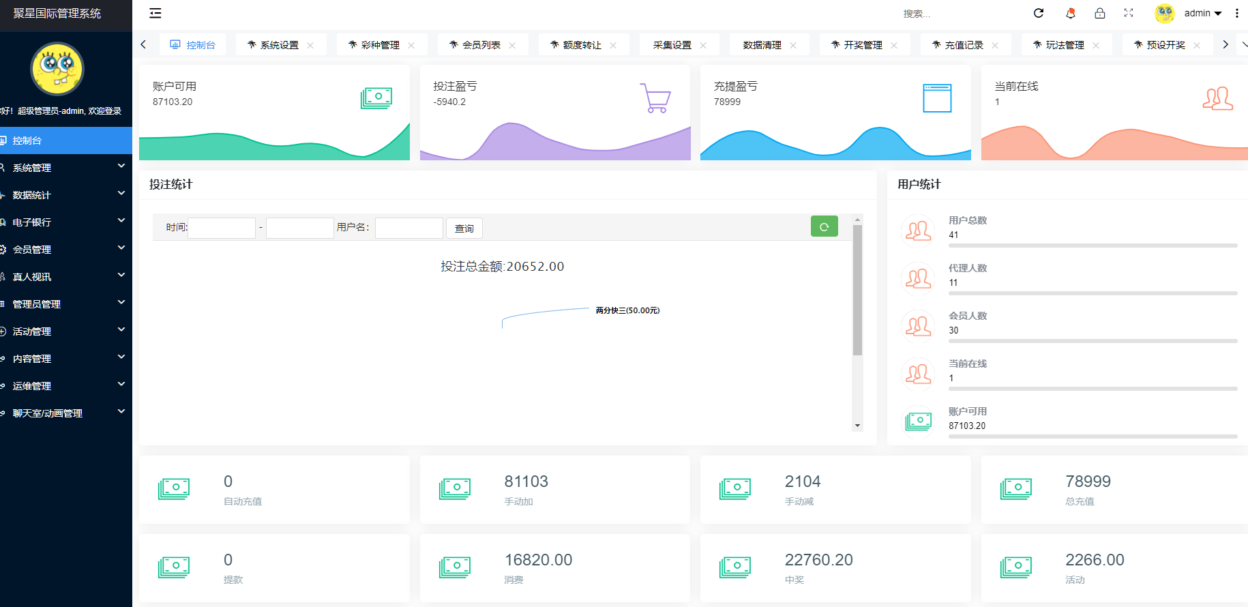
Task: Expand the 系统管理 sidebar menu
Action: pos(65,167)
